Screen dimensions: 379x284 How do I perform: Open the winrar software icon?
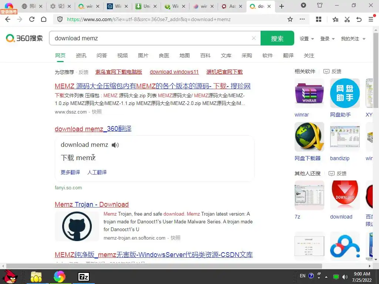click(309, 93)
